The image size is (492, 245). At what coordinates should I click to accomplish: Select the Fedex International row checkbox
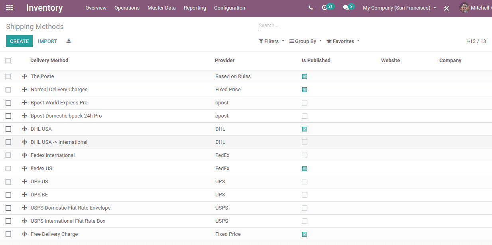[8, 155]
